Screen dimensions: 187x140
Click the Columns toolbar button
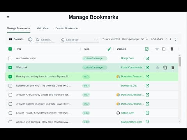click(16, 39)
